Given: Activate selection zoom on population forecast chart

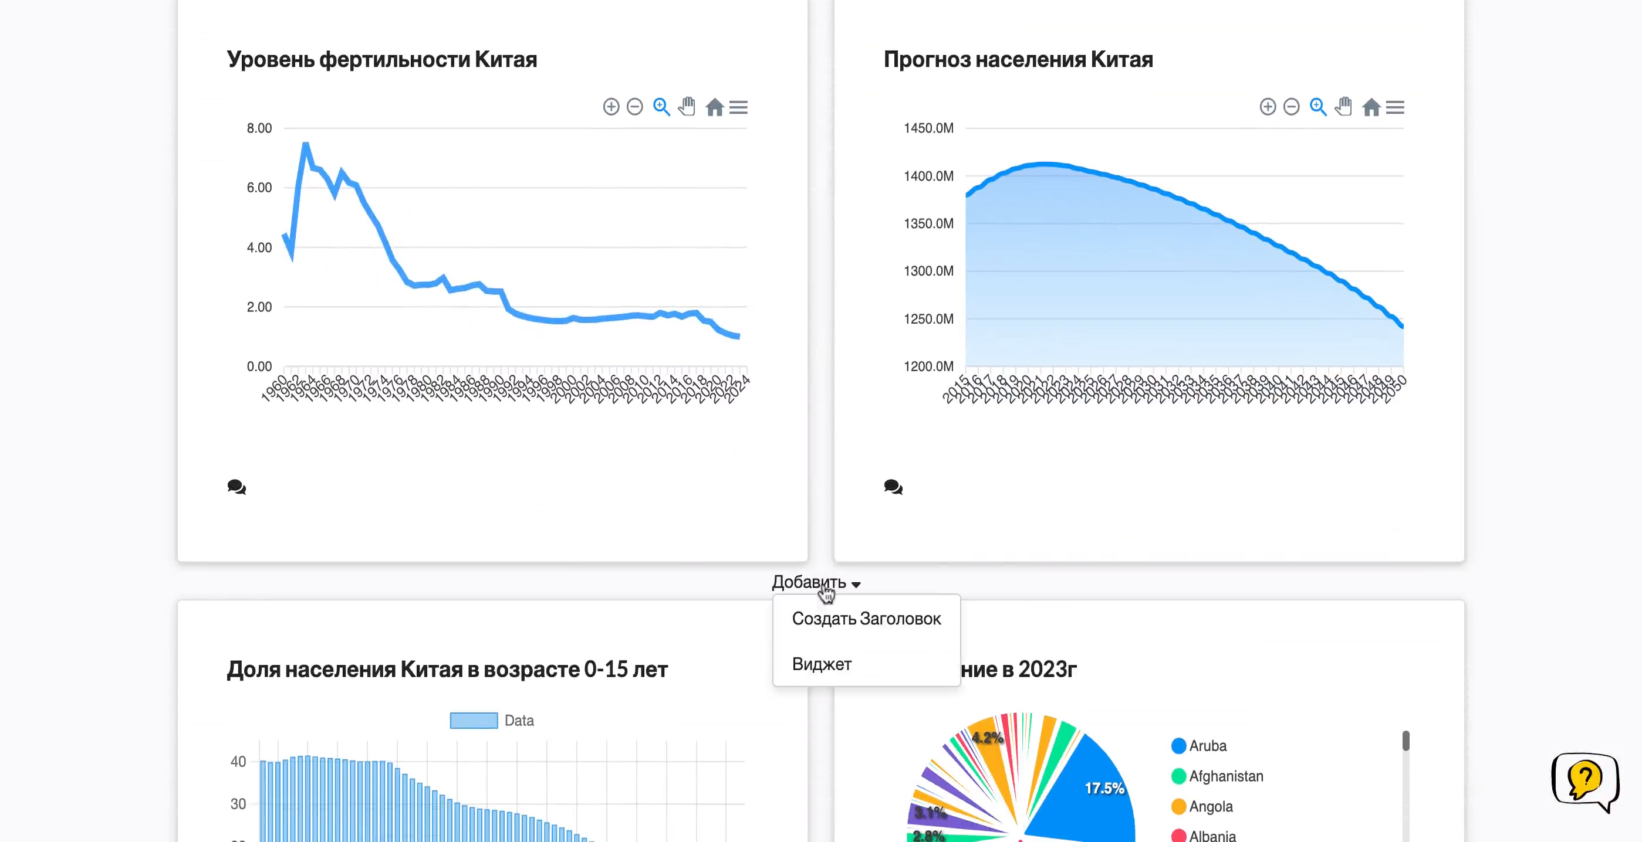Looking at the screenshot, I should [1318, 107].
